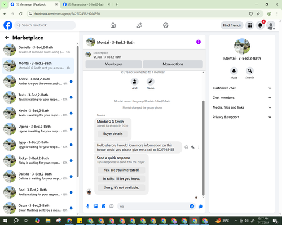Click the View buyer button
The width and height of the screenshot is (282, 225).
click(113, 64)
